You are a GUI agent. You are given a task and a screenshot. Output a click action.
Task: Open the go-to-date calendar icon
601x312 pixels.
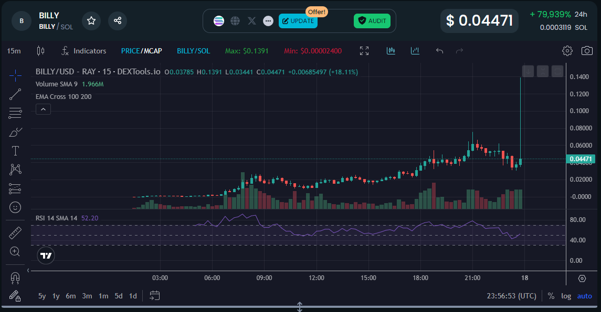(154, 296)
